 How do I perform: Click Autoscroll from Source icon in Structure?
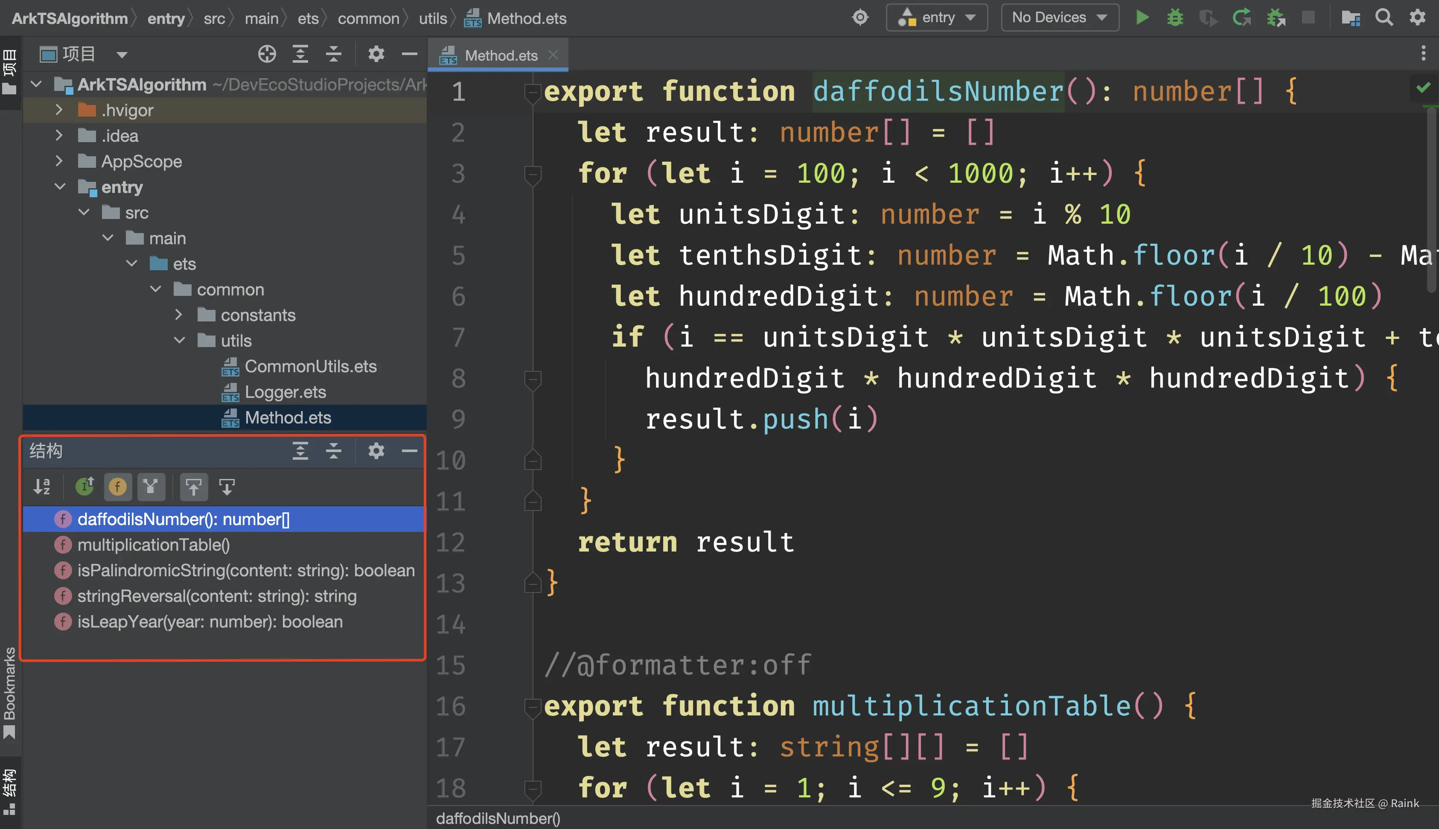click(x=227, y=487)
